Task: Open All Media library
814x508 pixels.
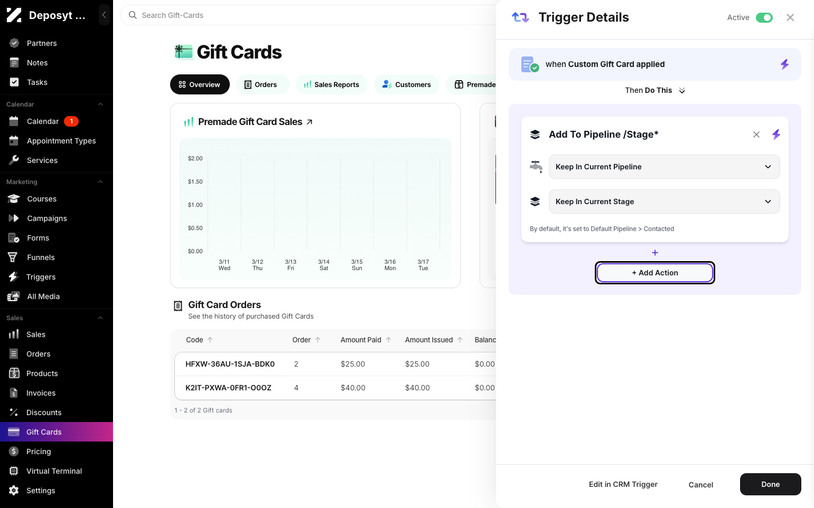Action: pos(43,296)
